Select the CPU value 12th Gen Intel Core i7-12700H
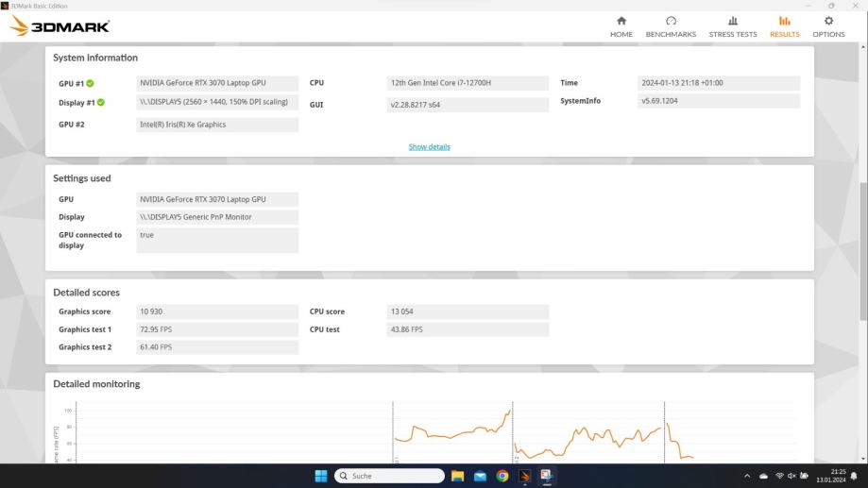This screenshot has width=868, height=488. point(468,83)
